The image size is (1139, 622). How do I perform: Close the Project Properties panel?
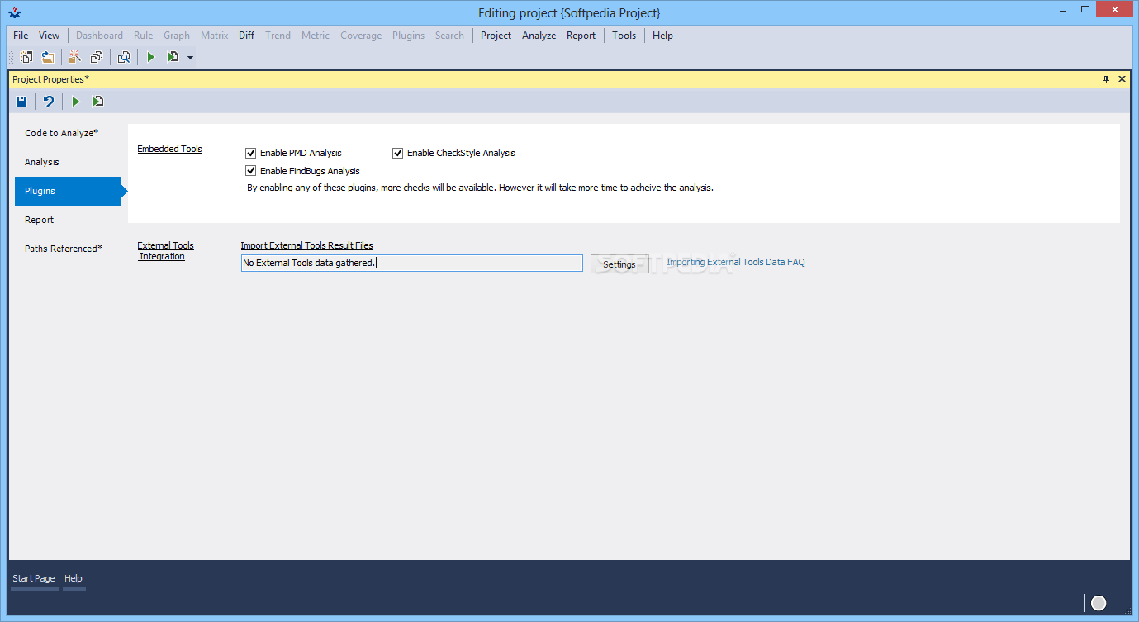[x=1122, y=79]
